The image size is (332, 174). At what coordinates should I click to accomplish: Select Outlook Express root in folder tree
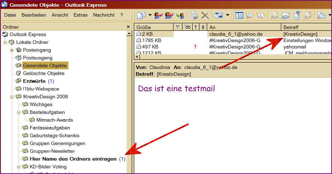(x=28, y=34)
